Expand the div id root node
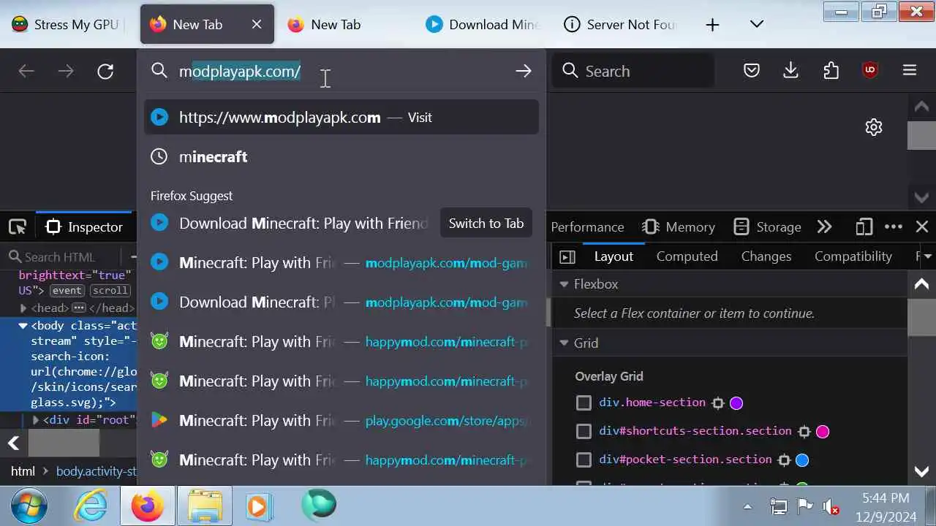Screen dimensions: 936x526 point(35,420)
